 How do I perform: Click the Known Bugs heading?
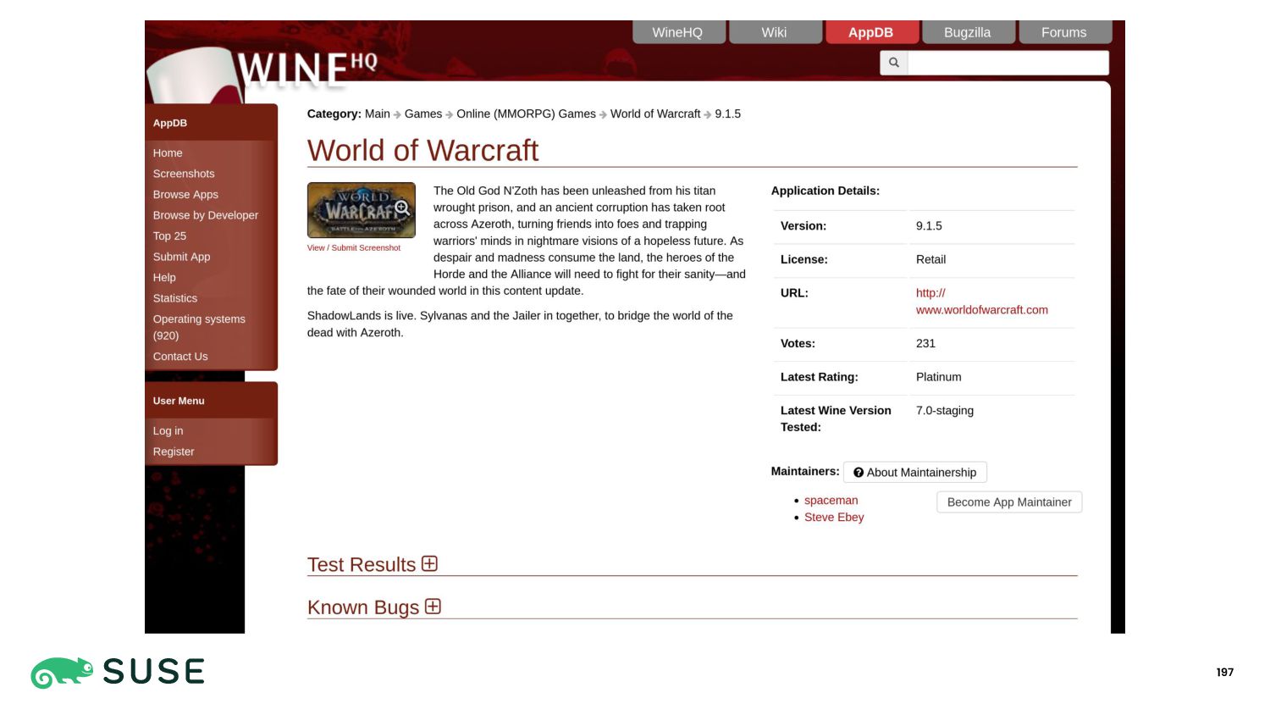coord(363,607)
